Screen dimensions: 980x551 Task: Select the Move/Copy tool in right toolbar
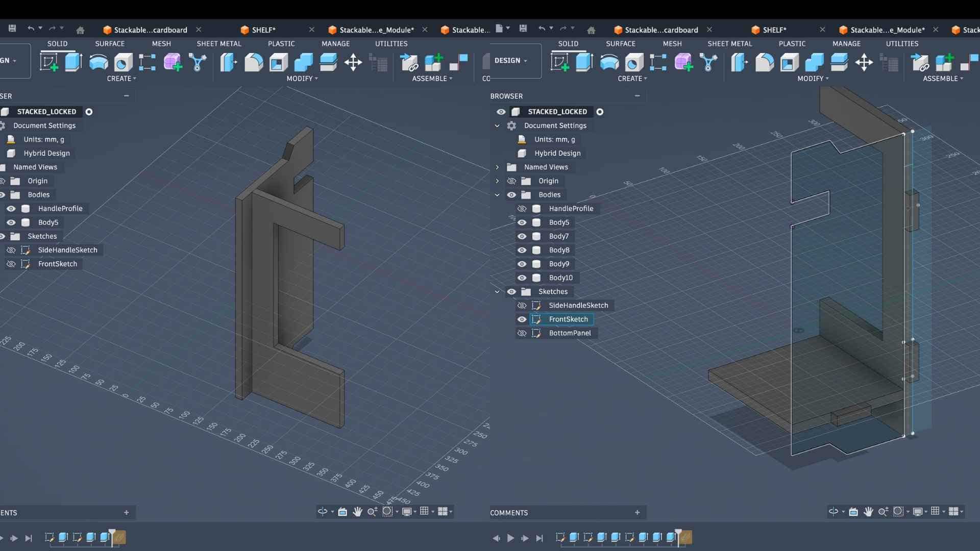click(864, 63)
